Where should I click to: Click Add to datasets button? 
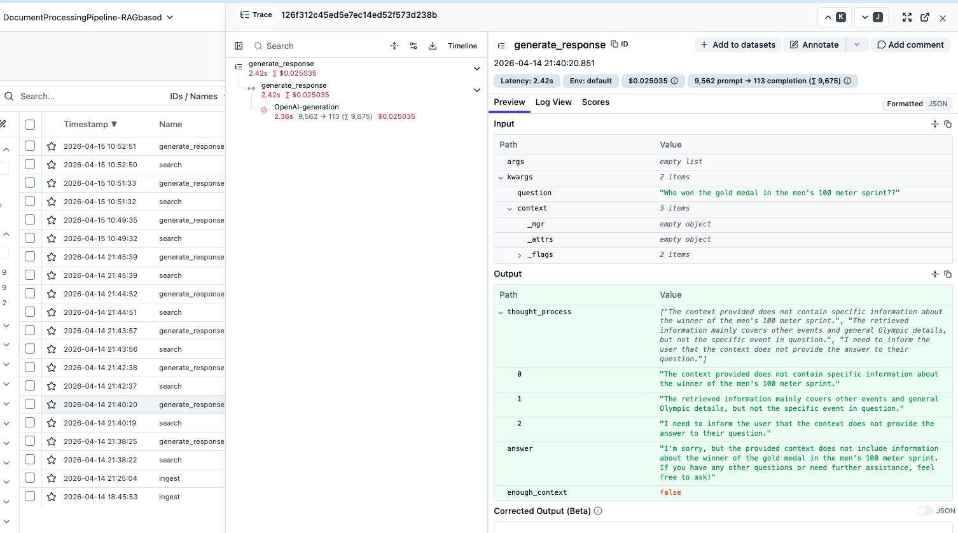pos(738,45)
